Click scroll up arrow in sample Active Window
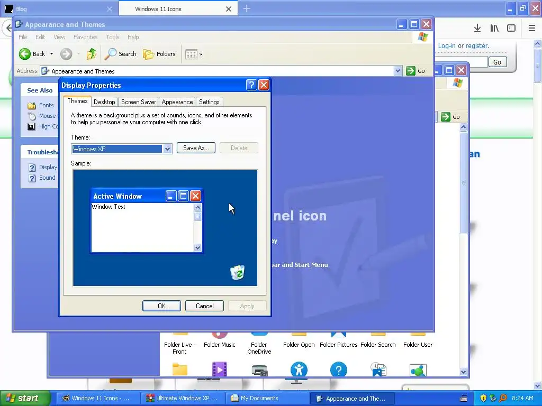 198,207
